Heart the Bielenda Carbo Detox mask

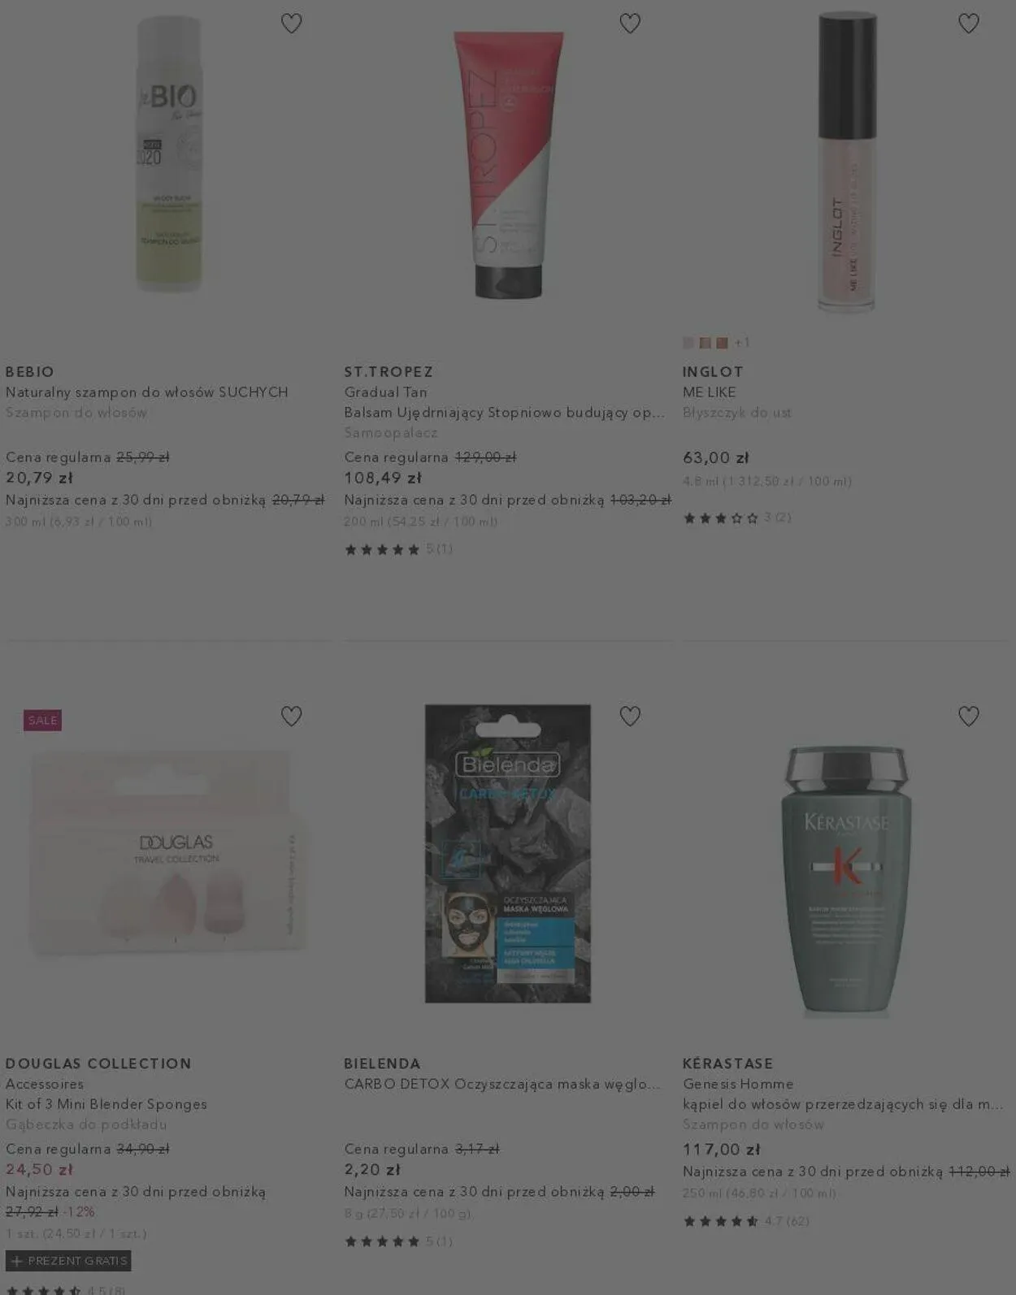(x=630, y=716)
